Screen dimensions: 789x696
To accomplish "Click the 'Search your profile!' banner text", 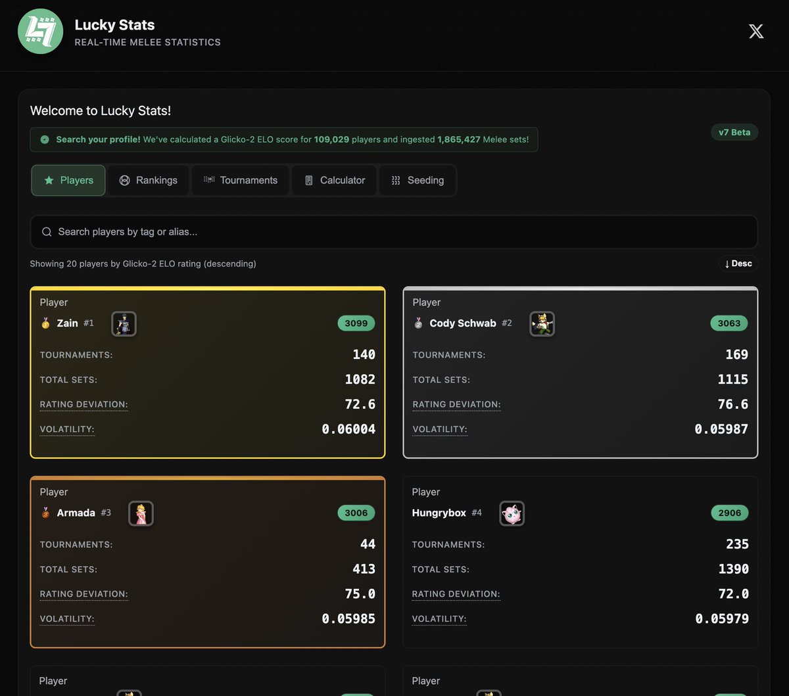I will 98,139.
